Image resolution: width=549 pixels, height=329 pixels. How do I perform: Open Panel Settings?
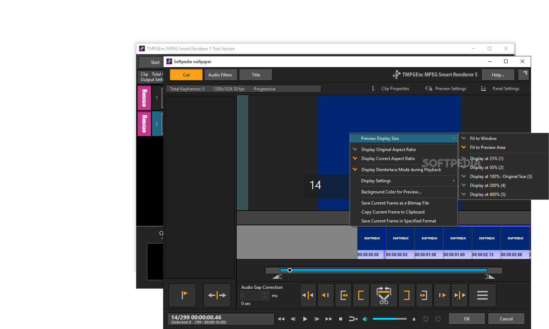500,89
